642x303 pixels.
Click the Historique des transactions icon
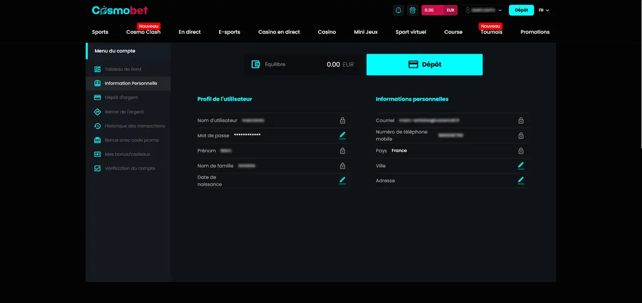click(97, 126)
